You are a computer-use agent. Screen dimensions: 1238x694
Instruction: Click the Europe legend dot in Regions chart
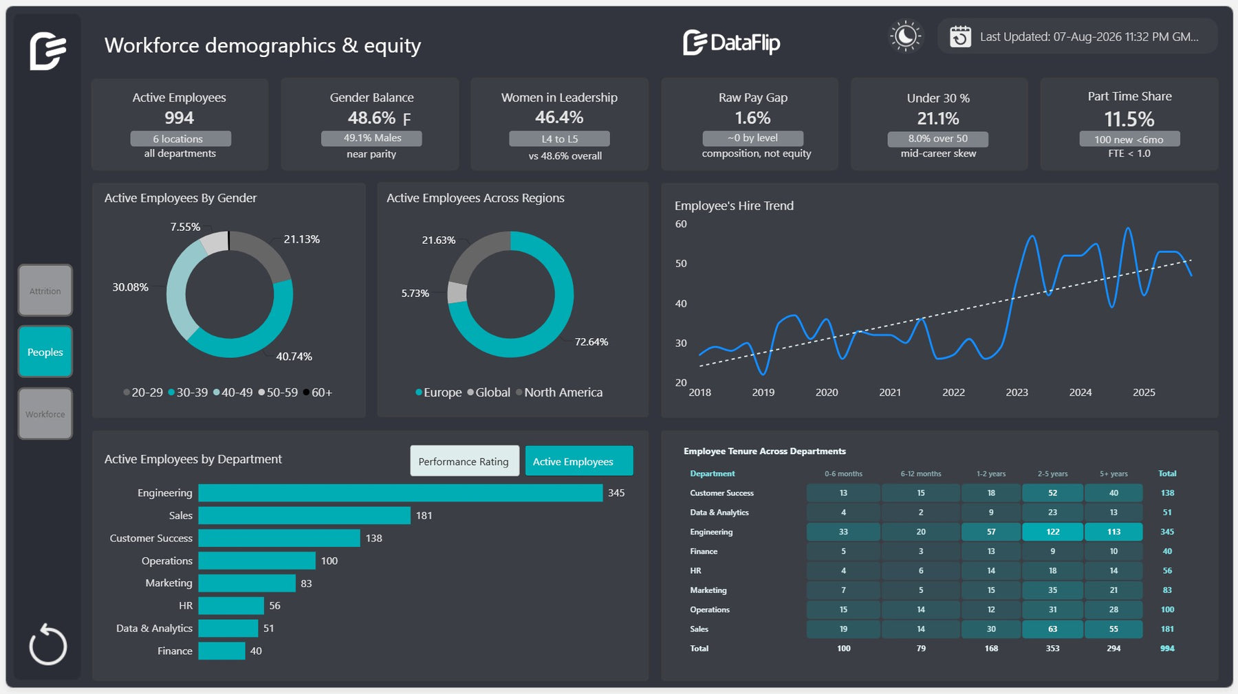coord(419,392)
